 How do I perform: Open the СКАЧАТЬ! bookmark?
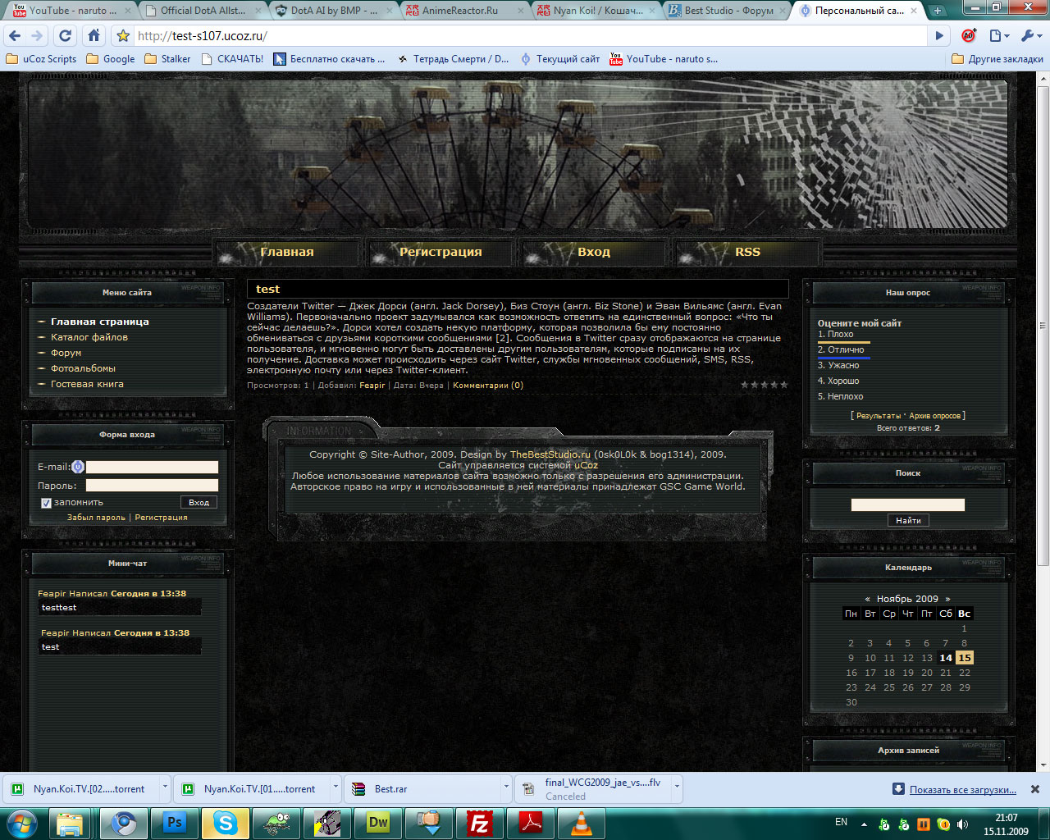(231, 59)
